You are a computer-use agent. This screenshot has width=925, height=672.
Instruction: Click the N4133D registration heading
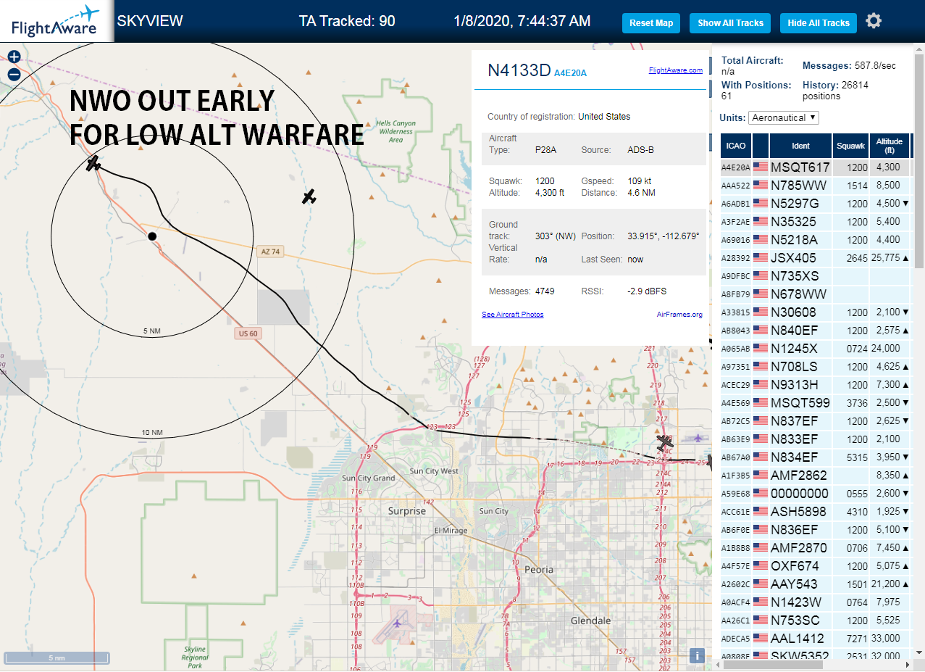pyautogui.click(x=519, y=70)
